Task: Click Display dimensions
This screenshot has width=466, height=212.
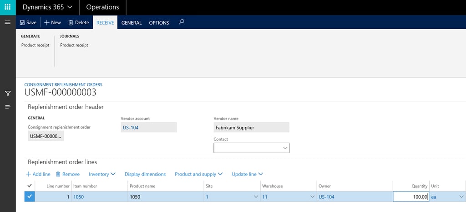Action: [x=145, y=174]
